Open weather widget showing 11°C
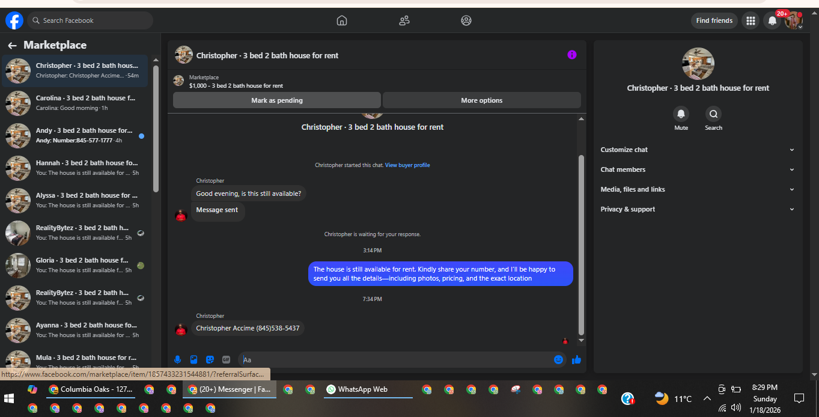The height and width of the screenshot is (417, 819). pos(673,398)
